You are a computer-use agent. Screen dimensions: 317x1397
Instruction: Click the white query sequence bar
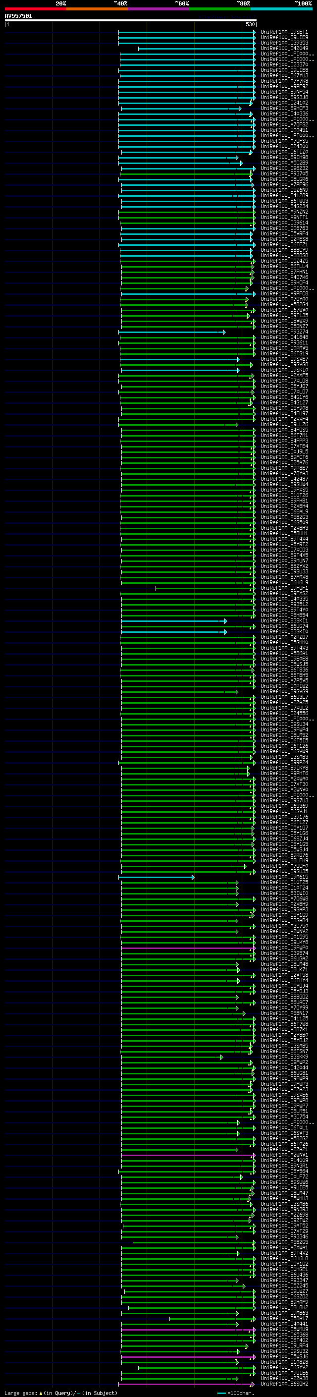(130, 20)
